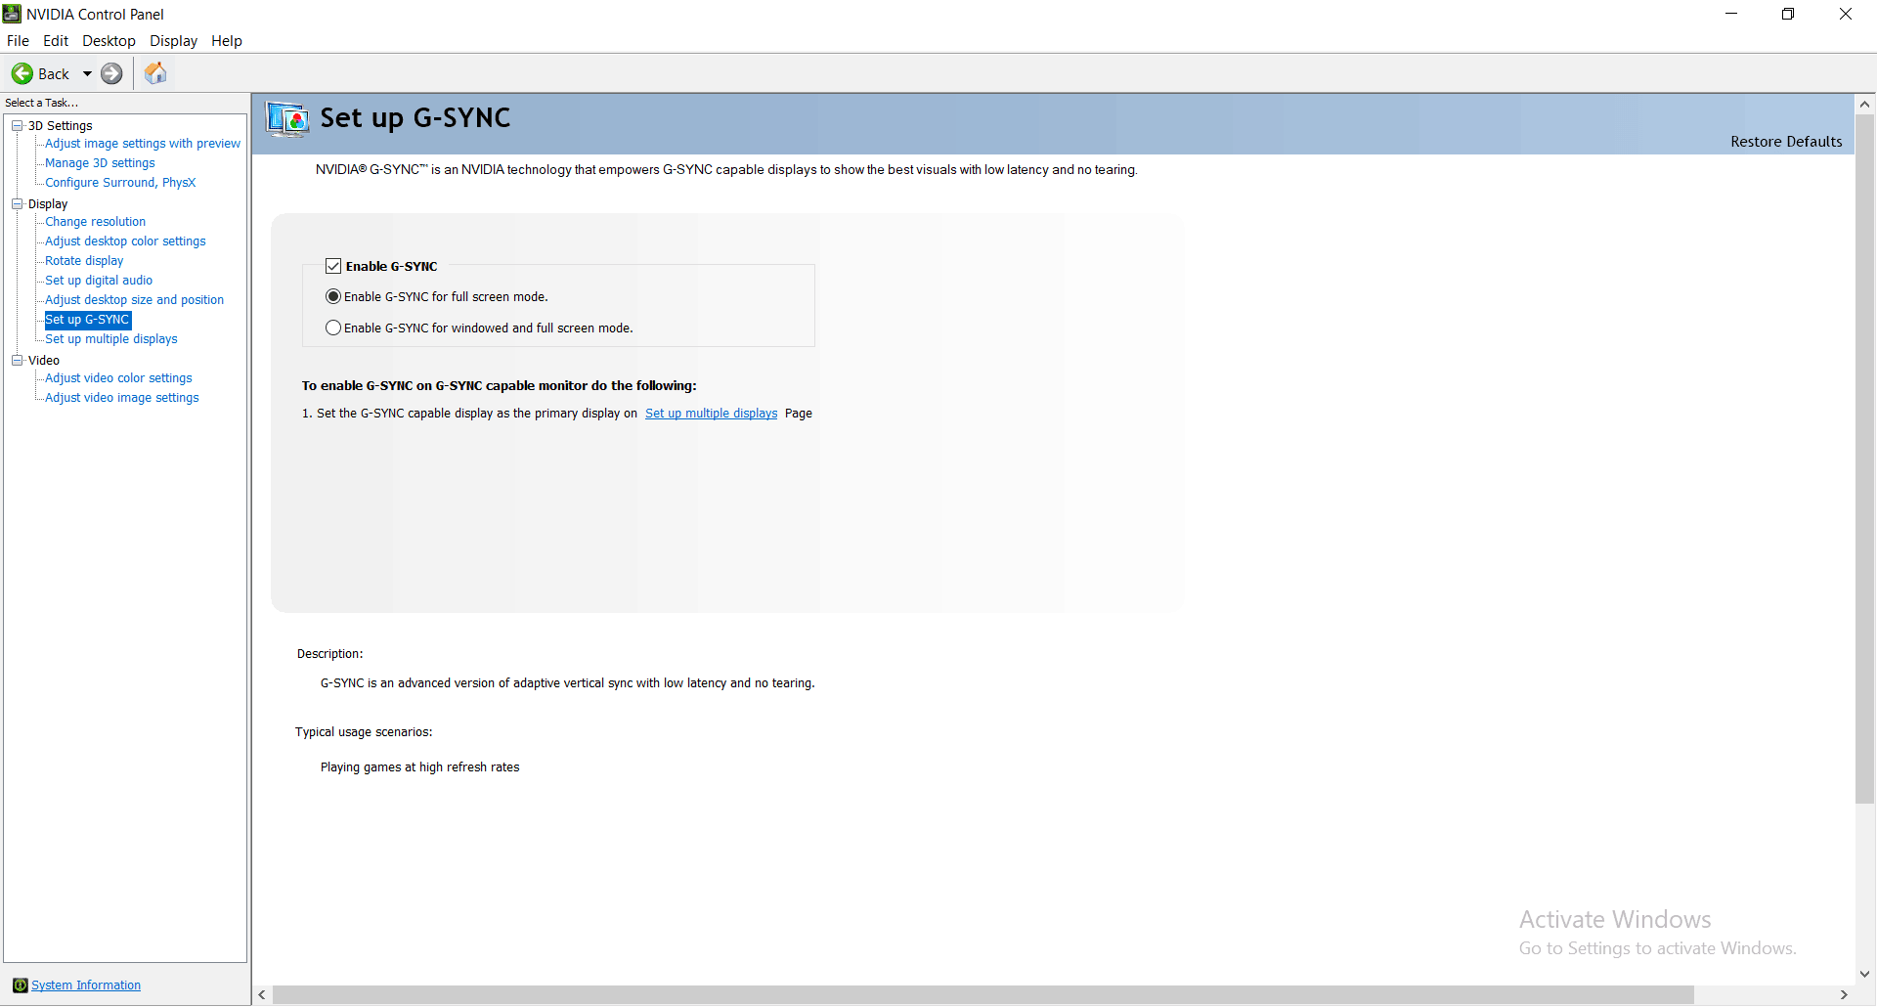Click the Forward arrow icon
Screen dimensions: 1877x1007
point(112,73)
